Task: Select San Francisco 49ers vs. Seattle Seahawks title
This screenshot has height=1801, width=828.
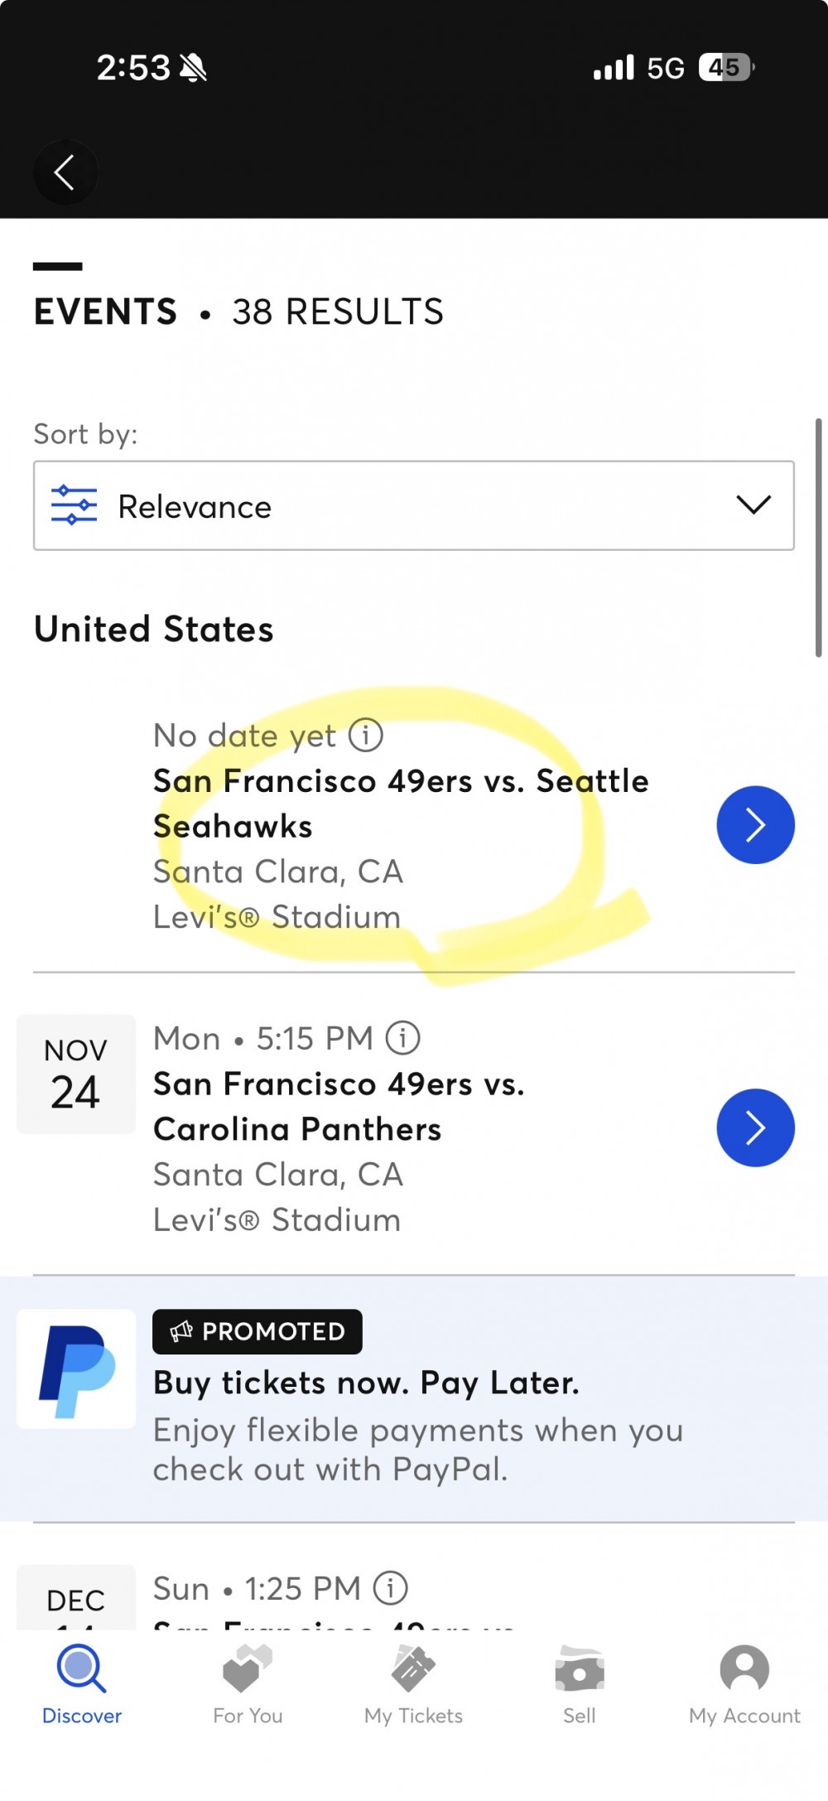Action: [x=401, y=804]
